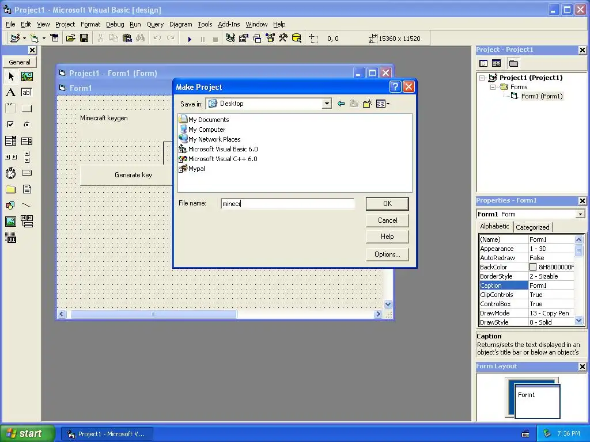
Task: Click the Start button on taskbar
Action: tap(27, 433)
